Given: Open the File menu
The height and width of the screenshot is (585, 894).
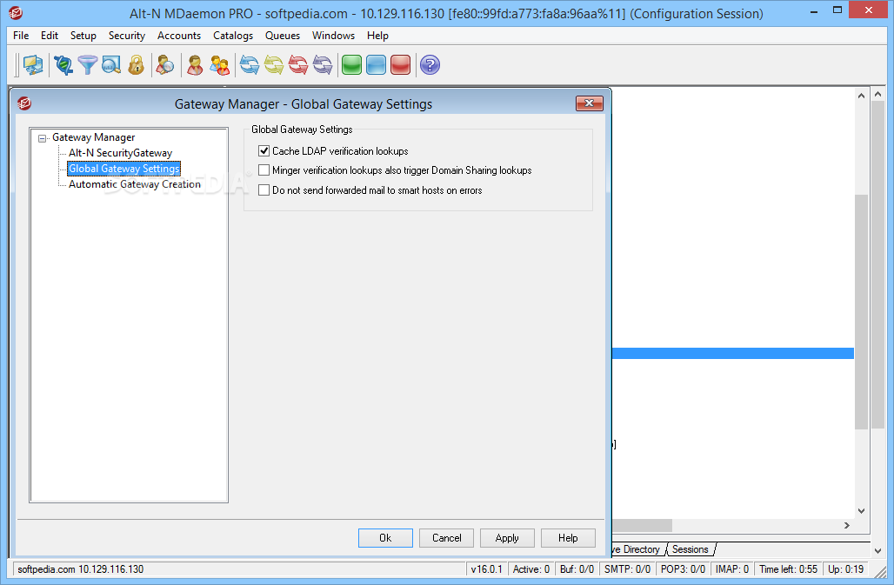Looking at the screenshot, I should pyautogui.click(x=21, y=36).
